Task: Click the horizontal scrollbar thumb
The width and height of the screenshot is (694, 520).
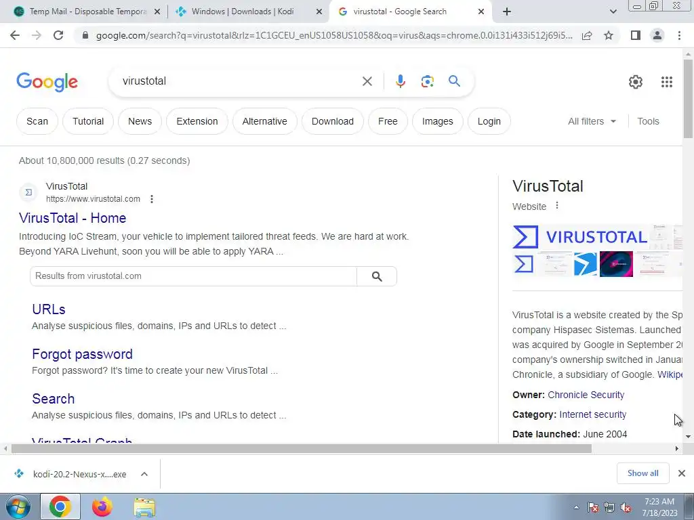Action: [302, 448]
